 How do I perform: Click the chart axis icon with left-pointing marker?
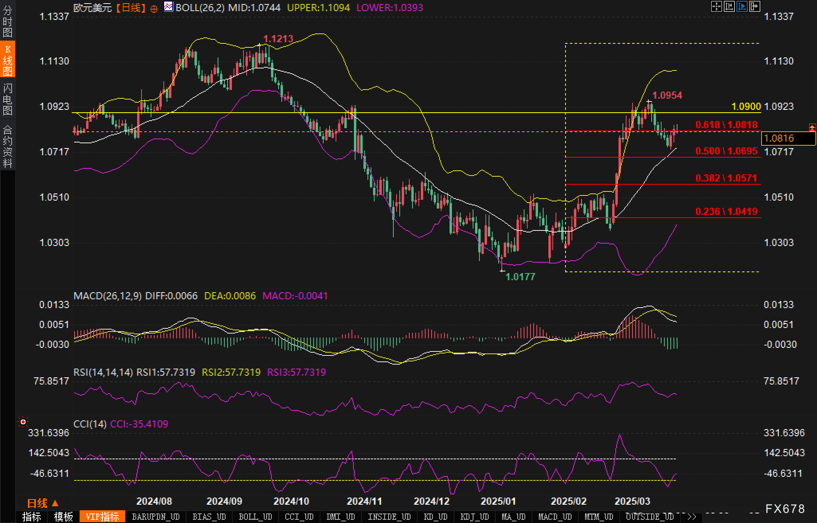tap(729, 7)
